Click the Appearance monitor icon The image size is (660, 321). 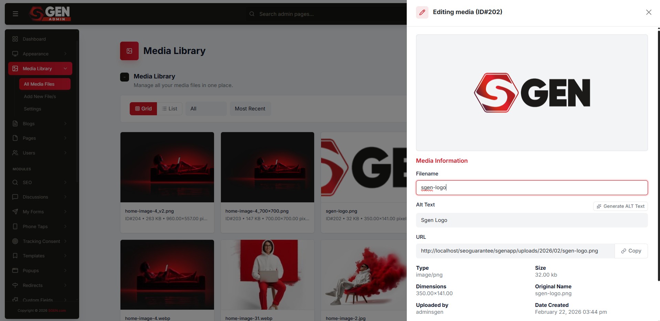[15, 54]
